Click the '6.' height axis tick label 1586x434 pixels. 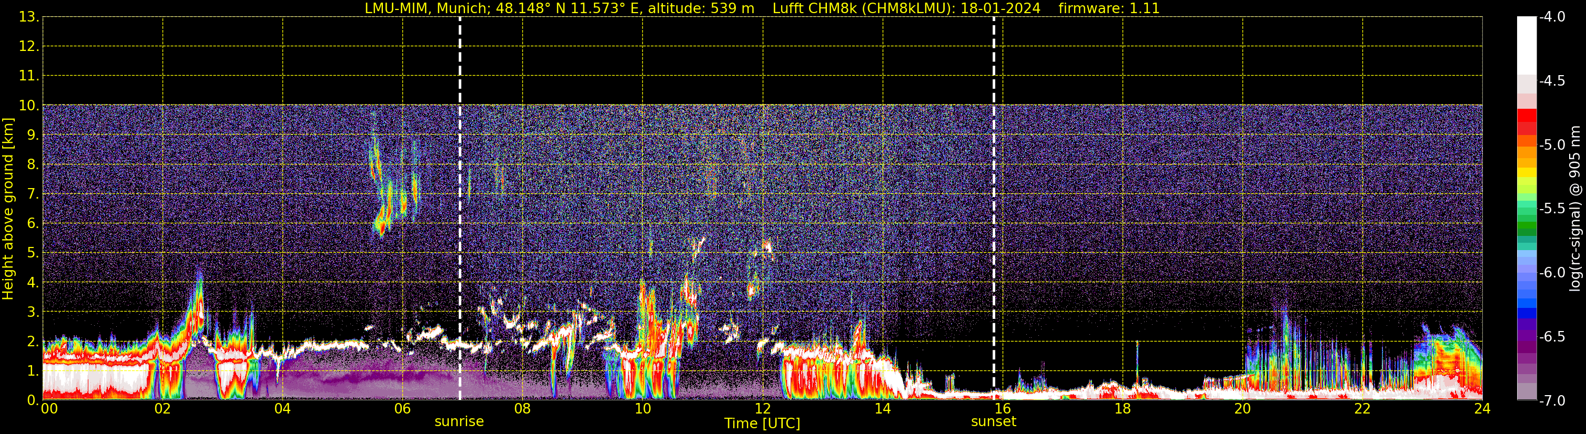[x=33, y=223]
